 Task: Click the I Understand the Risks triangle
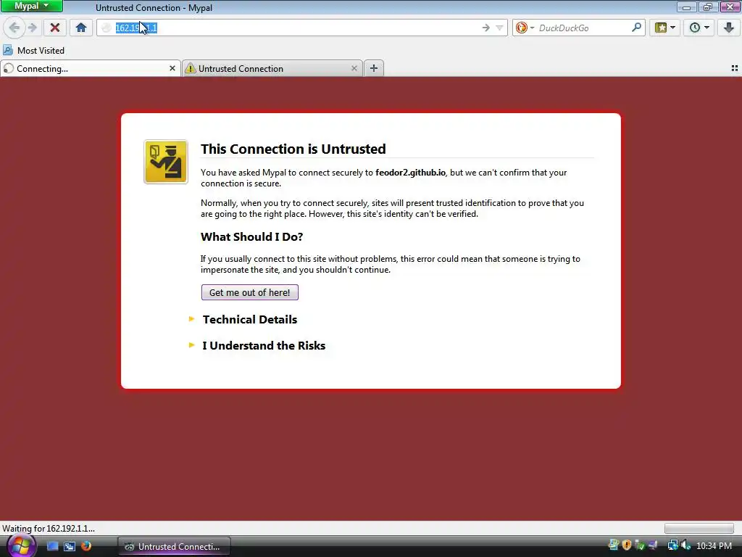click(191, 345)
